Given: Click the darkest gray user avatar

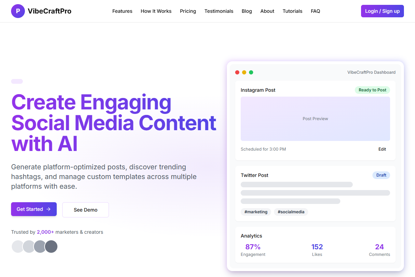Looking at the screenshot, I should pos(51,247).
